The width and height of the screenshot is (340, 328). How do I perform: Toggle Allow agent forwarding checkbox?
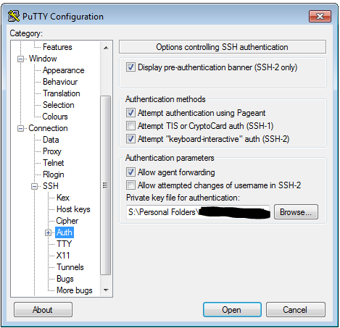point(130,172)
